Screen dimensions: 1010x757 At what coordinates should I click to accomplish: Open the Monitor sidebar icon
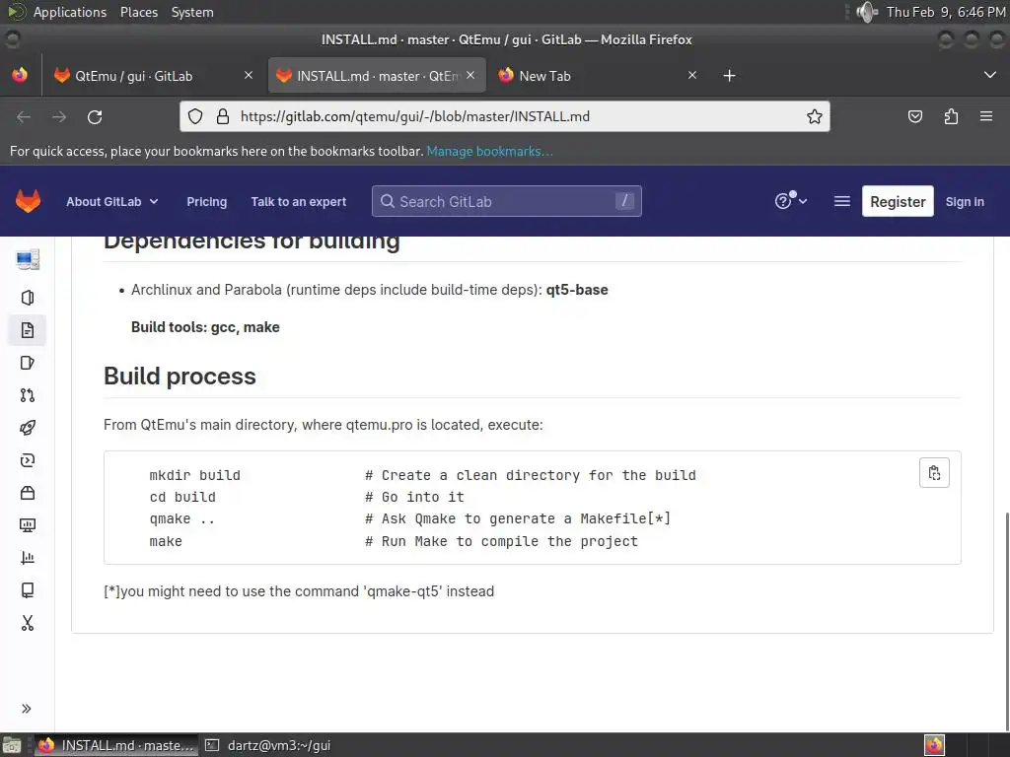click(x=27, y=525)
